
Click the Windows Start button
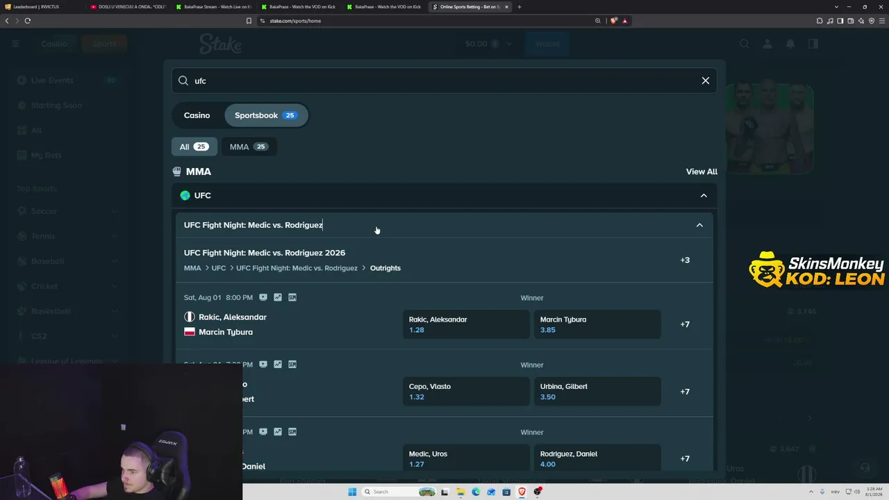pyautogui.click(x=352, y=492)
